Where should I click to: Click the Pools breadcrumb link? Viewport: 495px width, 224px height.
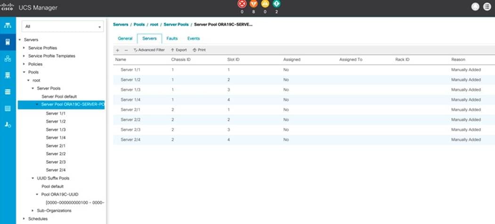point(139,24)
